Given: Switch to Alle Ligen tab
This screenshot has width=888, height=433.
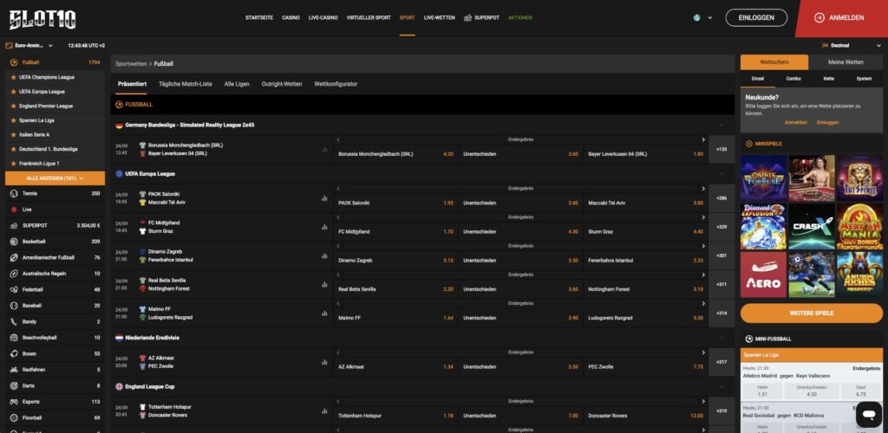Looking at the screenshot, I should [237, 84].
